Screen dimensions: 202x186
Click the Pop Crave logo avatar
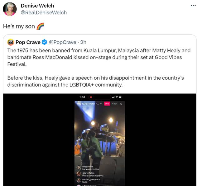(11, 42)
